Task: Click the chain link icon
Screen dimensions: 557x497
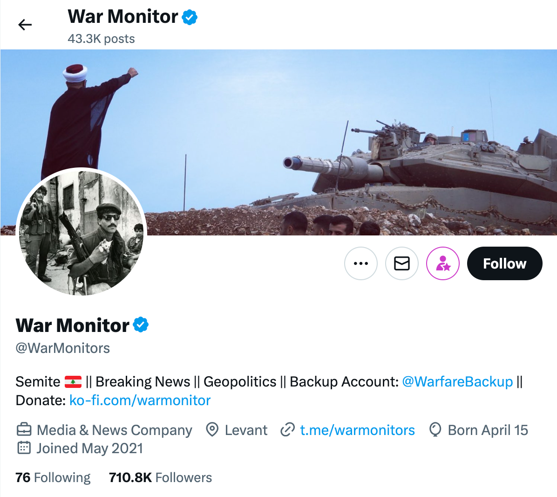Action: point(287,429)
